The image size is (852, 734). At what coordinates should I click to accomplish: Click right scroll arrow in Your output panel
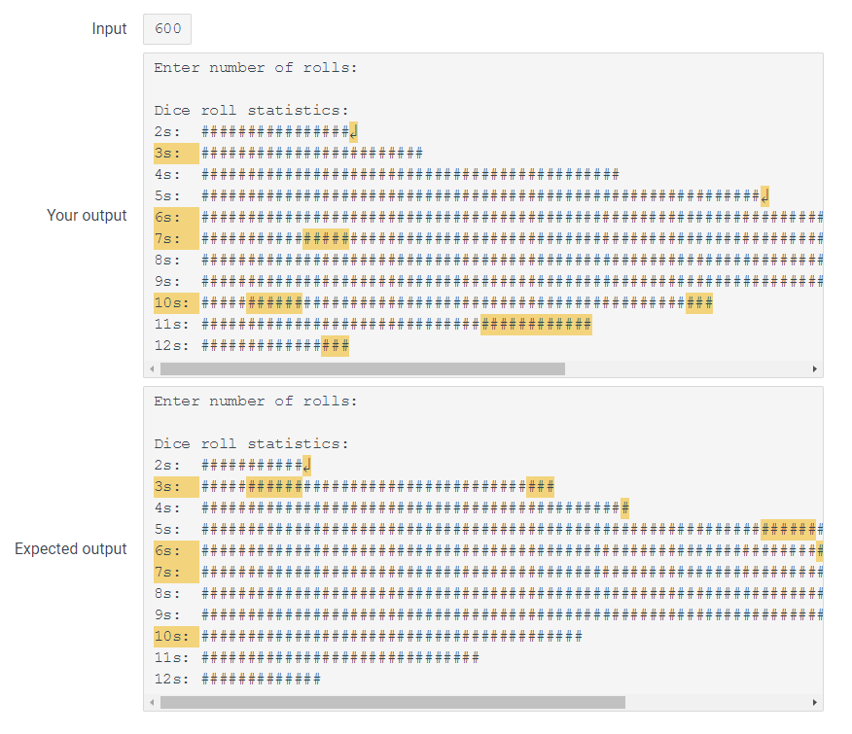click(815, 369)
